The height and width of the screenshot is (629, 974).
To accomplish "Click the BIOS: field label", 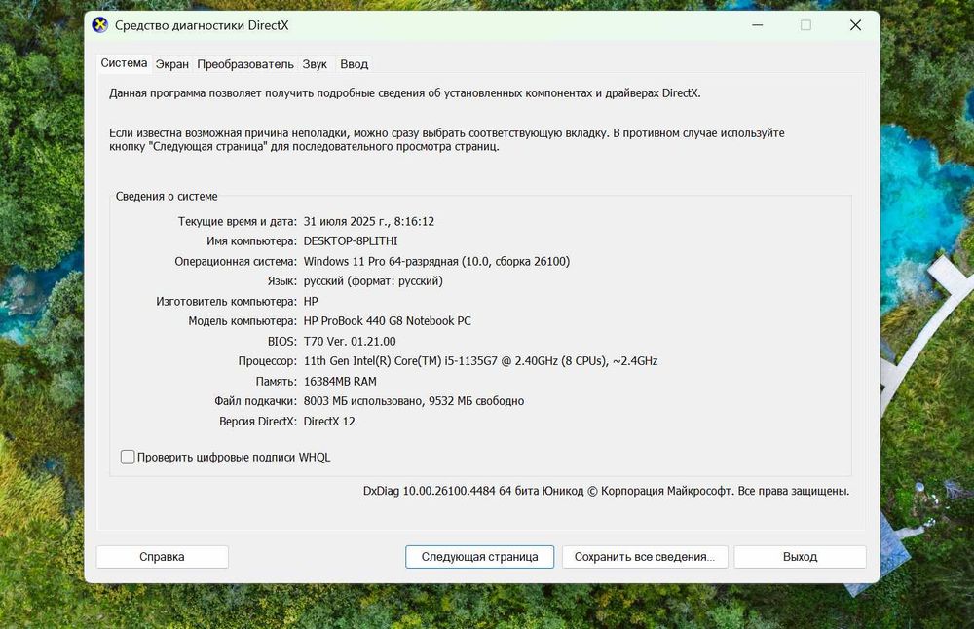I will (x=282, y=341).
